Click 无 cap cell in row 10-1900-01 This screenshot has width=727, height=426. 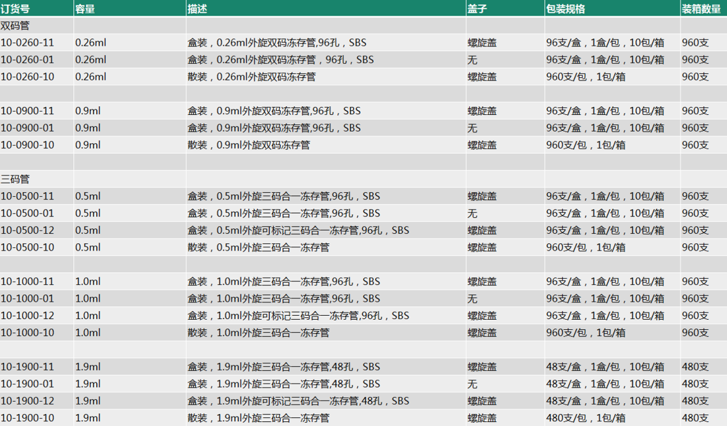[472, 384]
